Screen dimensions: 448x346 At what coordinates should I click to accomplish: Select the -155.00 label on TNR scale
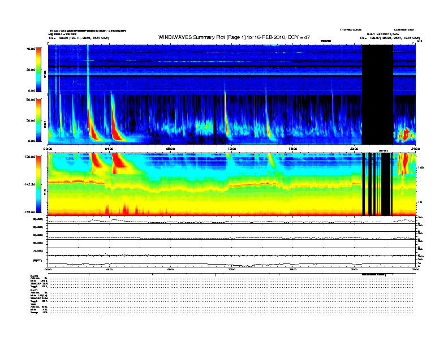(x=29, y=212)
